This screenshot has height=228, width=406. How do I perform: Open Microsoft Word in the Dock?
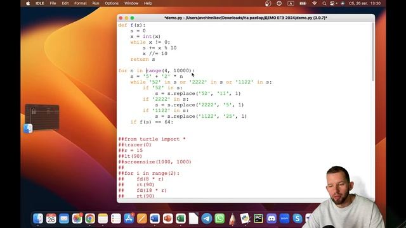pyautogui.click(x=155, y=218)
